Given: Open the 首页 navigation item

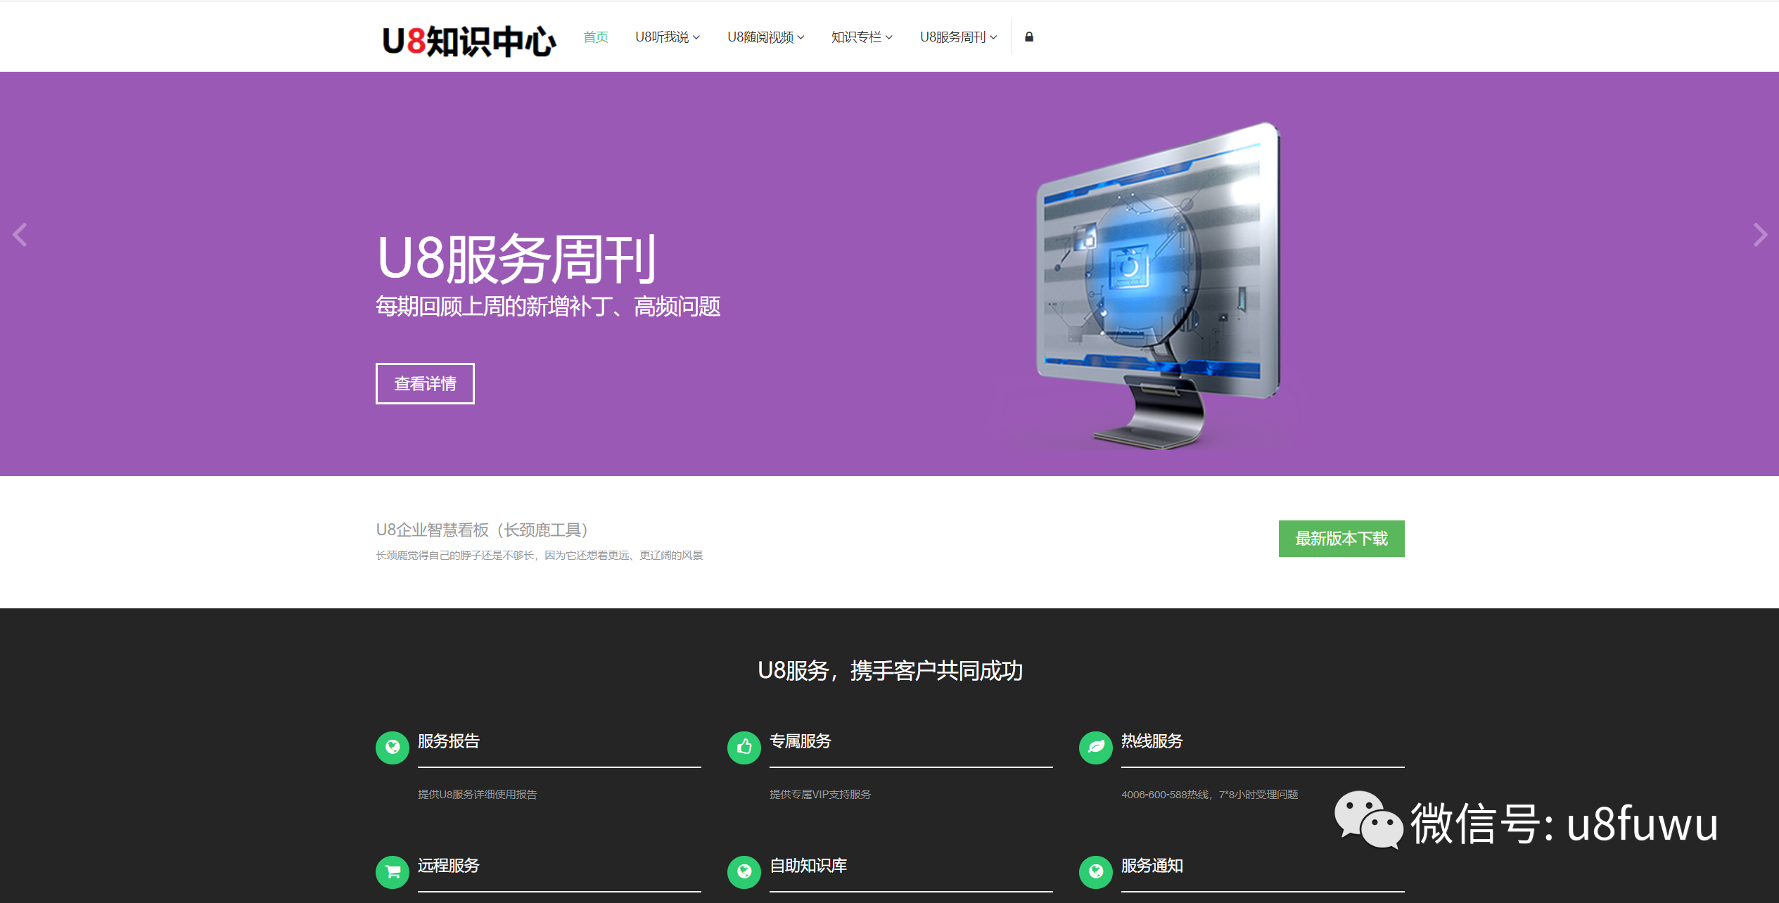Looking at the screenshot, I should (596, 37).
